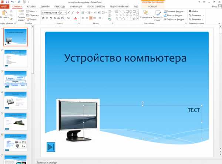Increase the font size
The height and width of the screenshot is (164, 222).
[68, 13]
